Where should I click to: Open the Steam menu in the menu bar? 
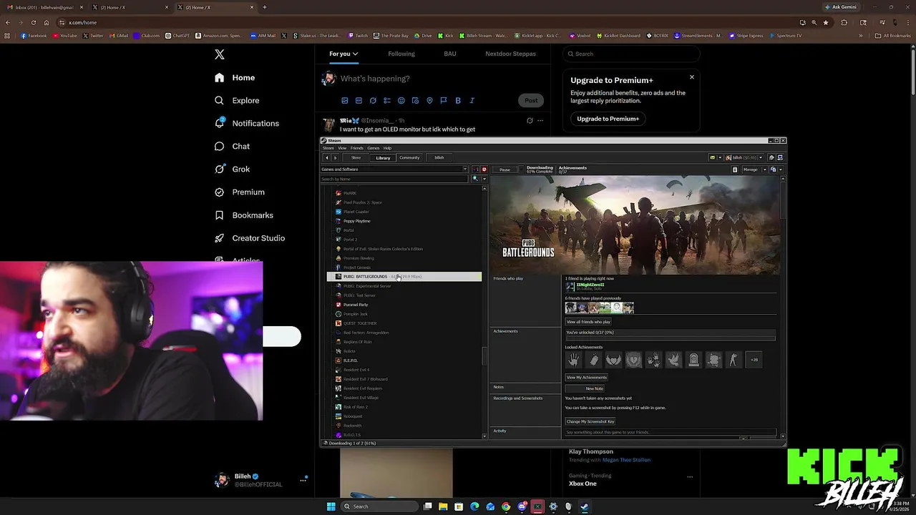(328, 148)
